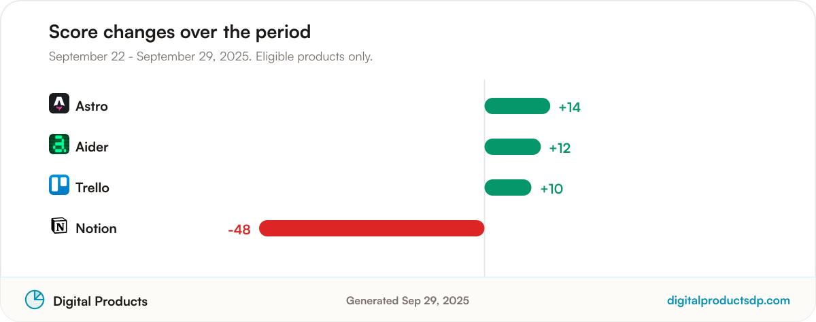Click the Digital Products pie chart logo
This screenshot has height=322, width=816.
tap(35, 300)
